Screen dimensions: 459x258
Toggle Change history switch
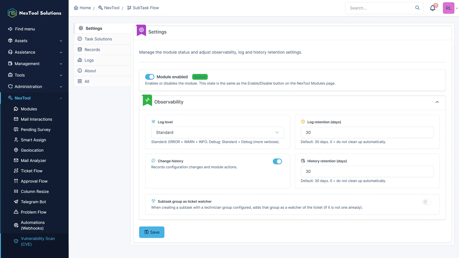pyautogui.click(x=277, y=161)
